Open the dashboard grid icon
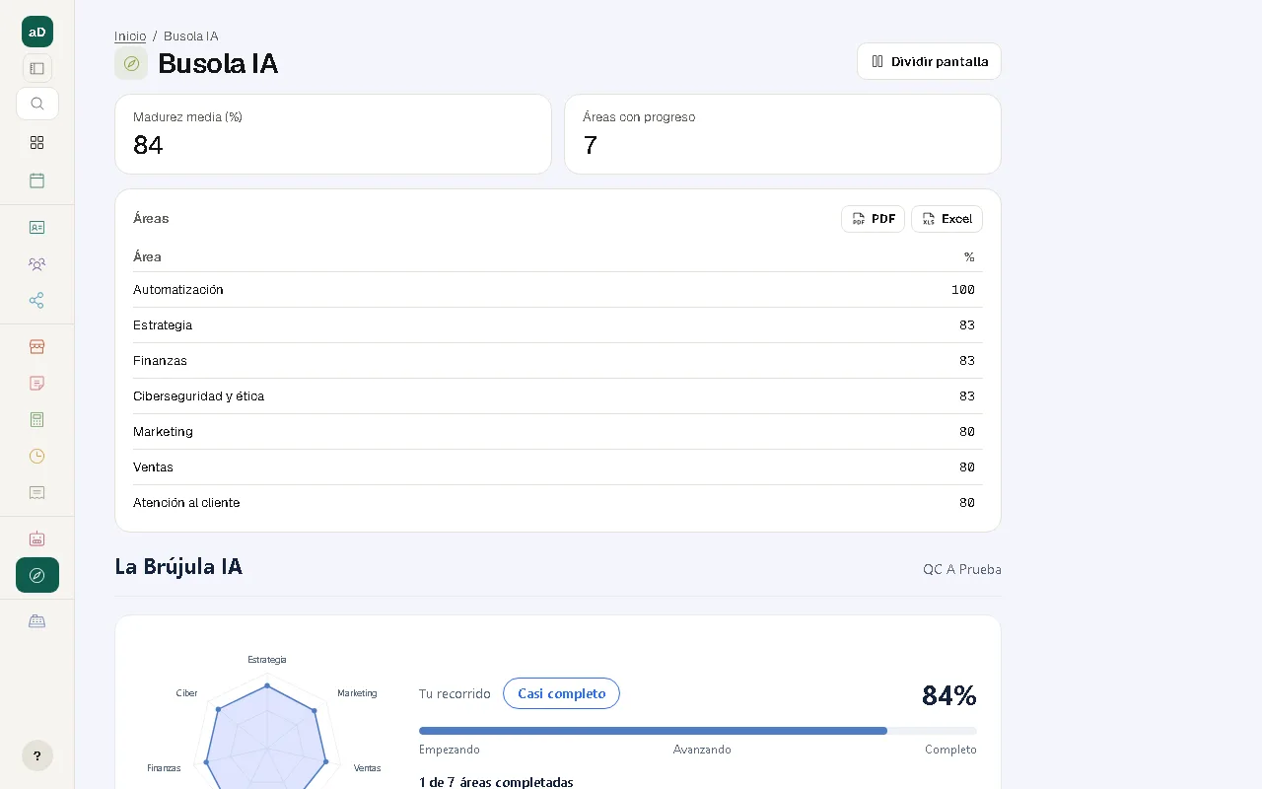This screenshot has height=789, width=1262. [x=37, y=143]
